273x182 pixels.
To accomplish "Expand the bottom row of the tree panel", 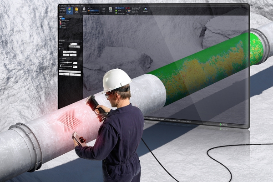I will click(x=59, y=27).
